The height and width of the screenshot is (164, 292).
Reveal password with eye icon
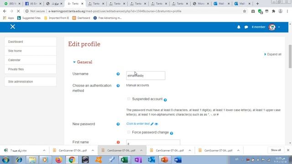point(156,124)
